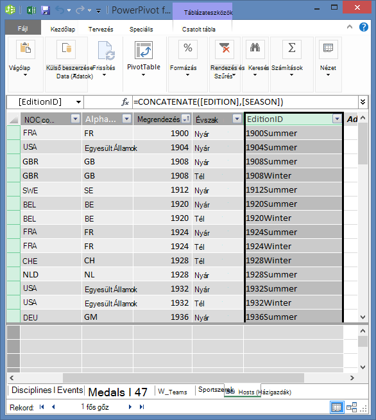
Task: Click the Külső adatok beszerzése icon
Action: (66, 49)
